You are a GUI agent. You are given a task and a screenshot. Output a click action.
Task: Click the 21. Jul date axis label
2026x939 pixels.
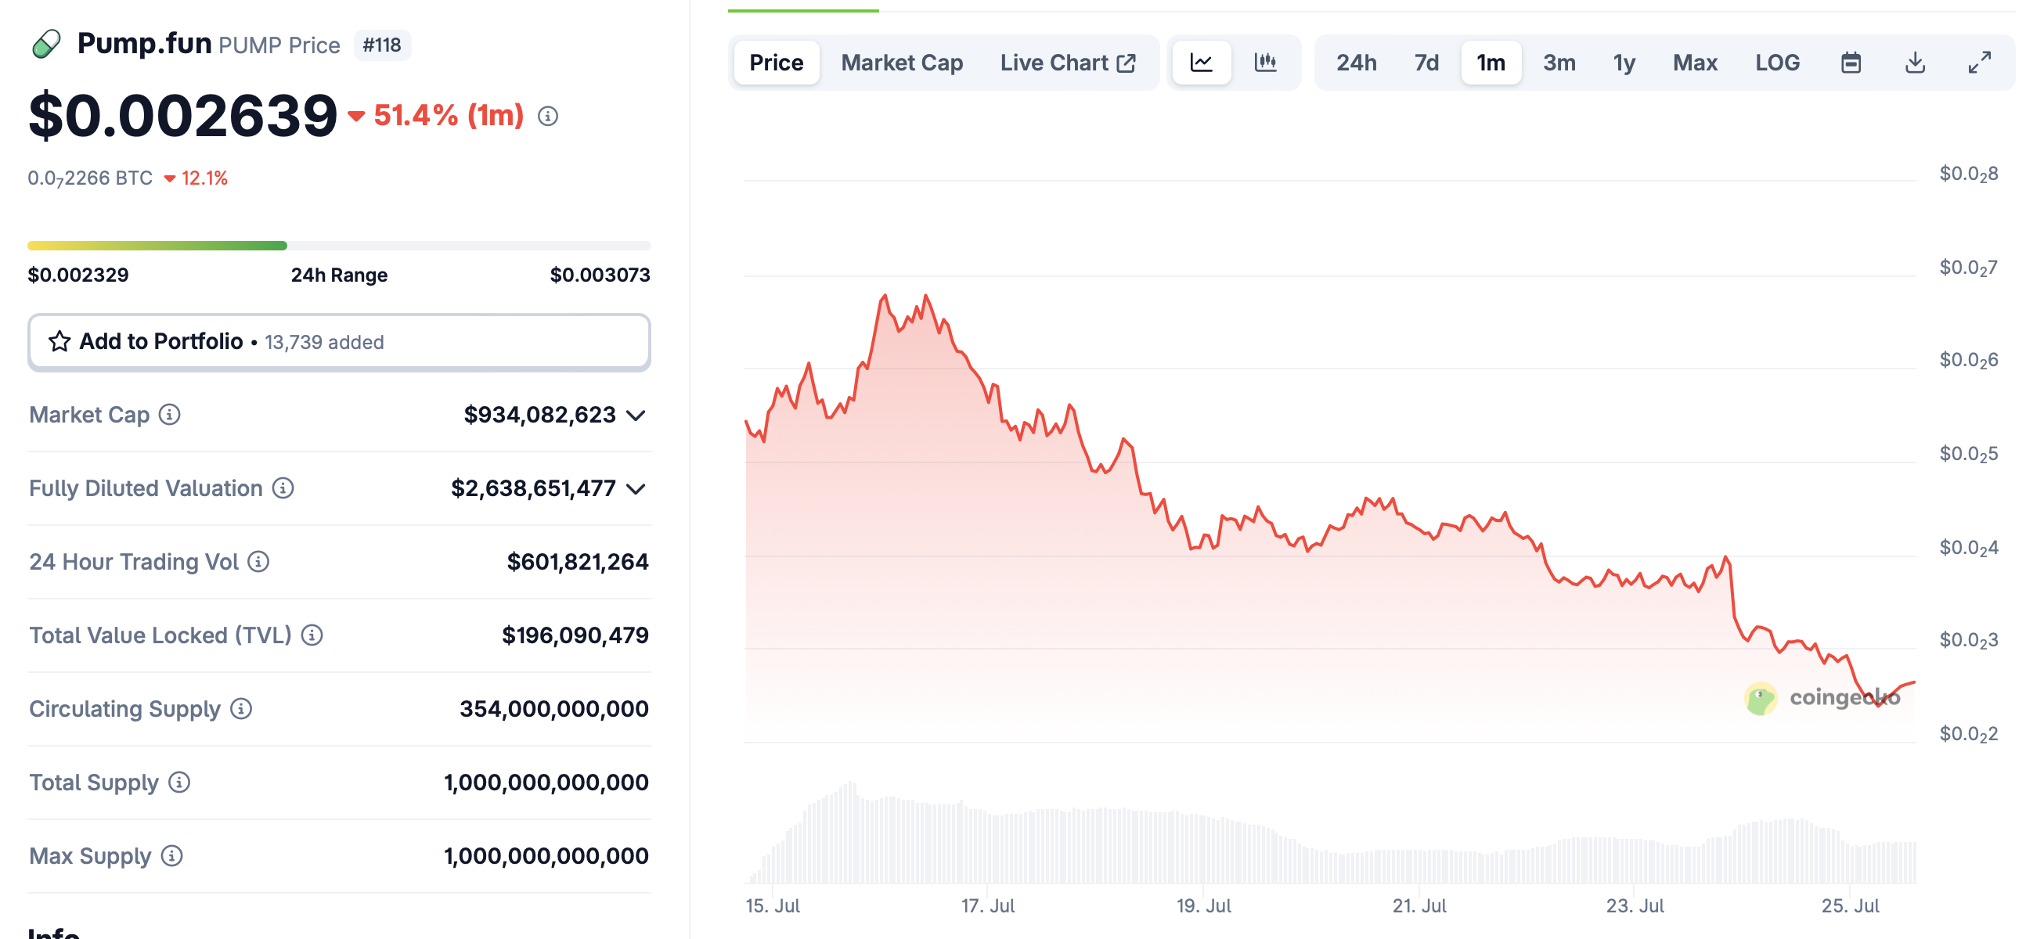(x=1419, y=906)
